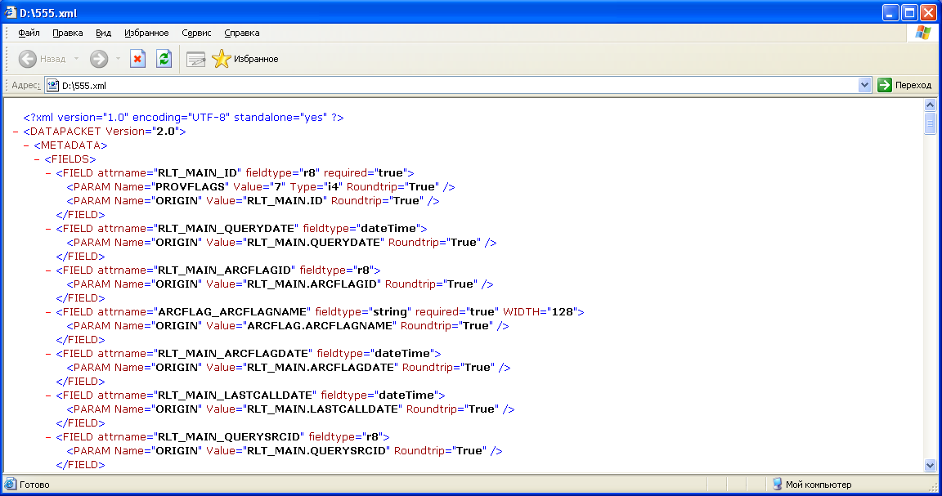Click the Windows flag logo
Viewport: 942px width, 496px height.
click(922, 33)
